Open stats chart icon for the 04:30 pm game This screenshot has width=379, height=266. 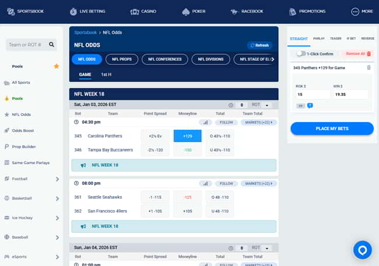[x=205, y=123]
